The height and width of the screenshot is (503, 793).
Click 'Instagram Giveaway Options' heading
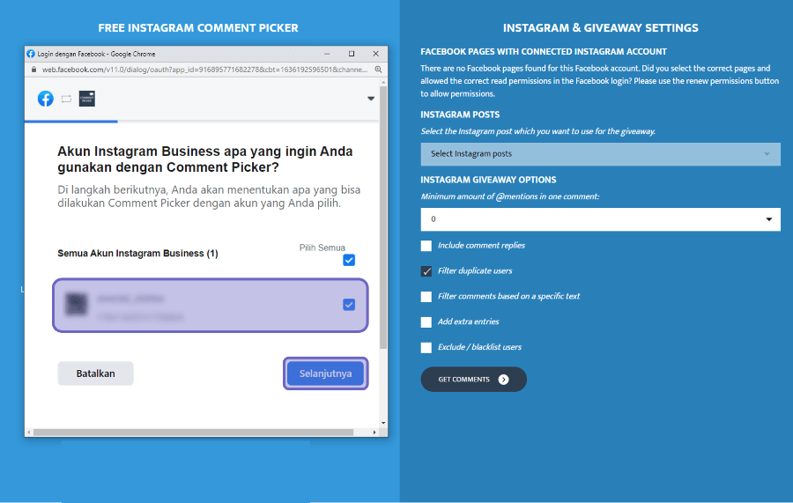click(x=488, y=180)
